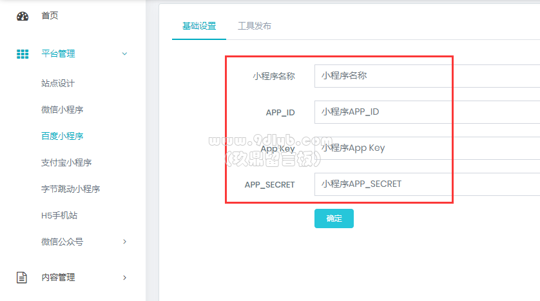540x301 pixels.
Task: Focus the 小程序名称 input field
Action: [x=427, y=76]
